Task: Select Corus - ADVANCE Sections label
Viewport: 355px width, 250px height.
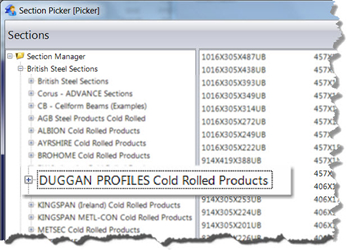Action: click(x=85, y=93)
